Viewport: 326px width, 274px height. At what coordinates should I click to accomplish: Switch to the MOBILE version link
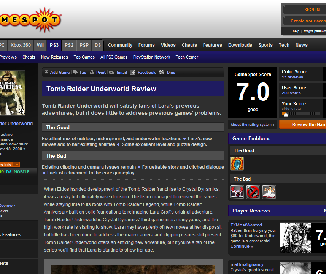pos(21,172)
